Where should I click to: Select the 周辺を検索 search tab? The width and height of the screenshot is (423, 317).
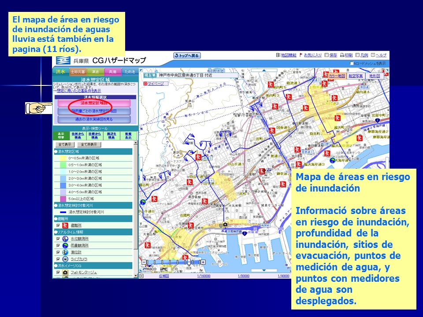111,136
